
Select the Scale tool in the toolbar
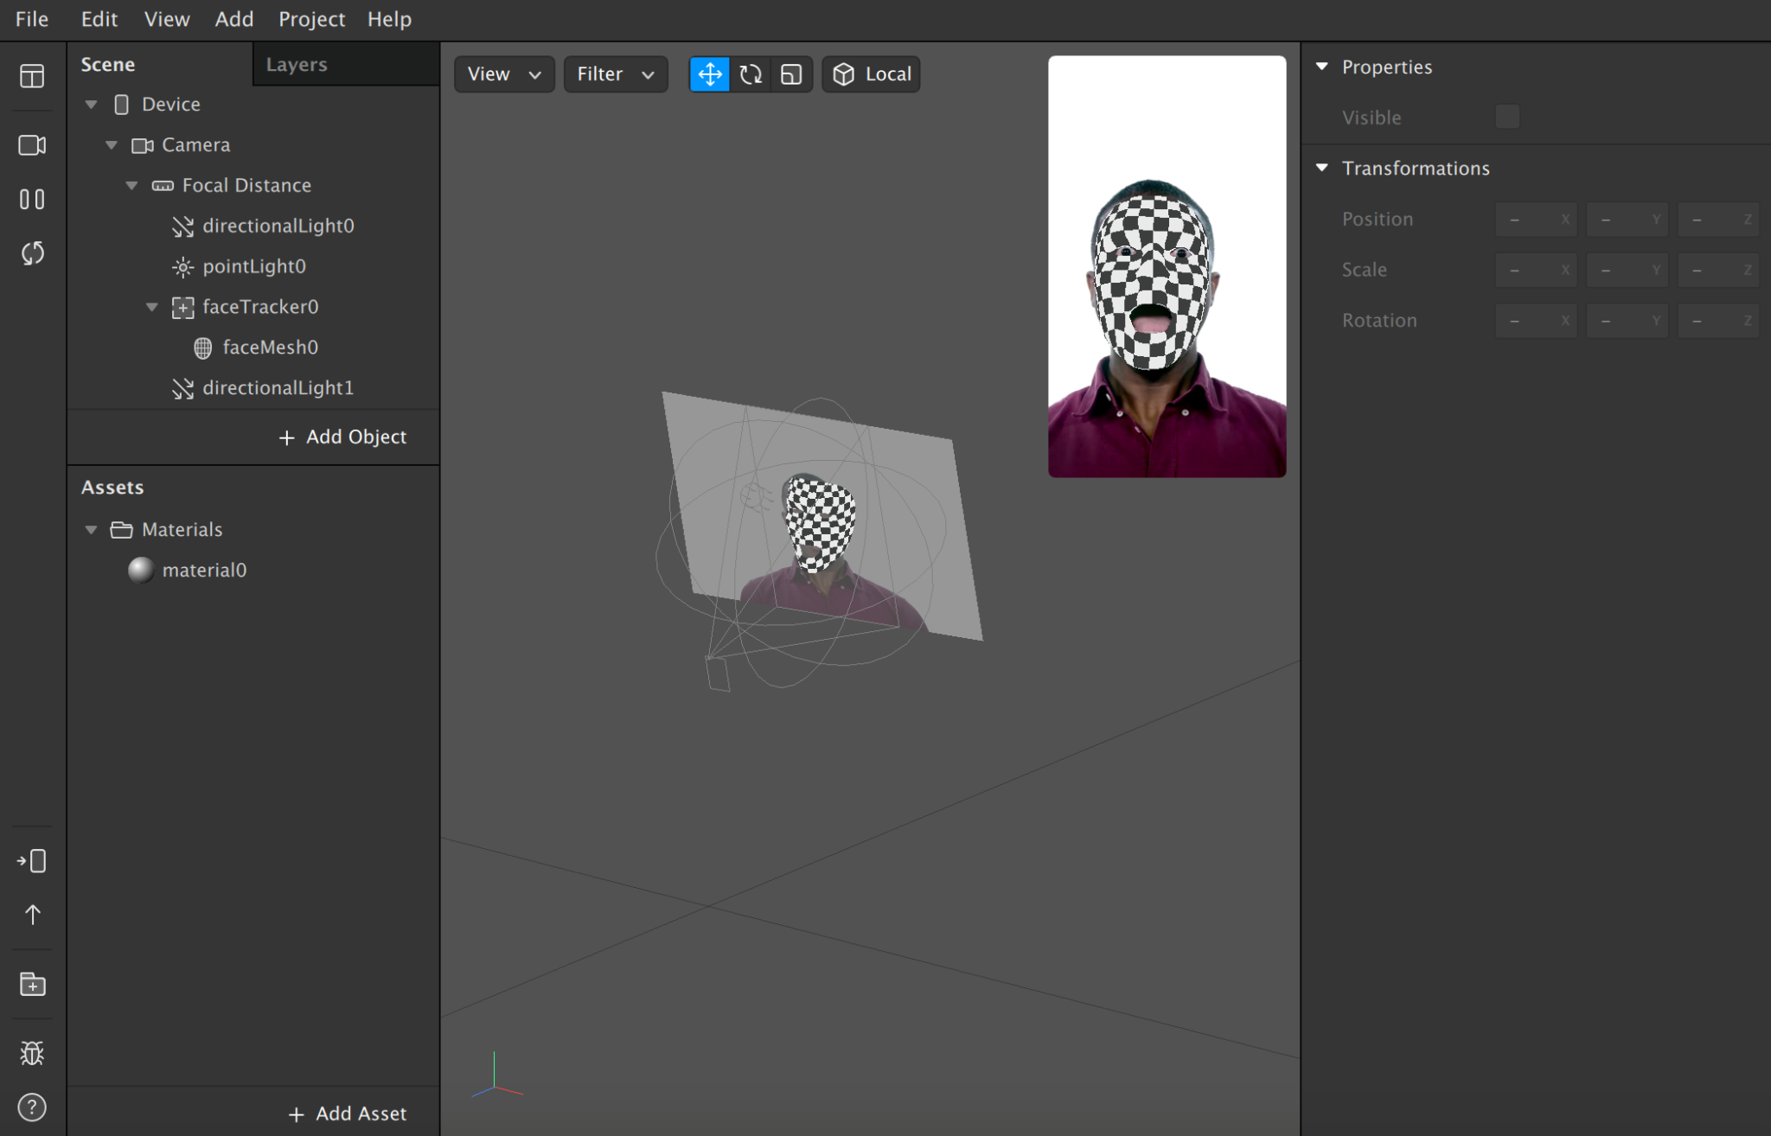(793, 74)
